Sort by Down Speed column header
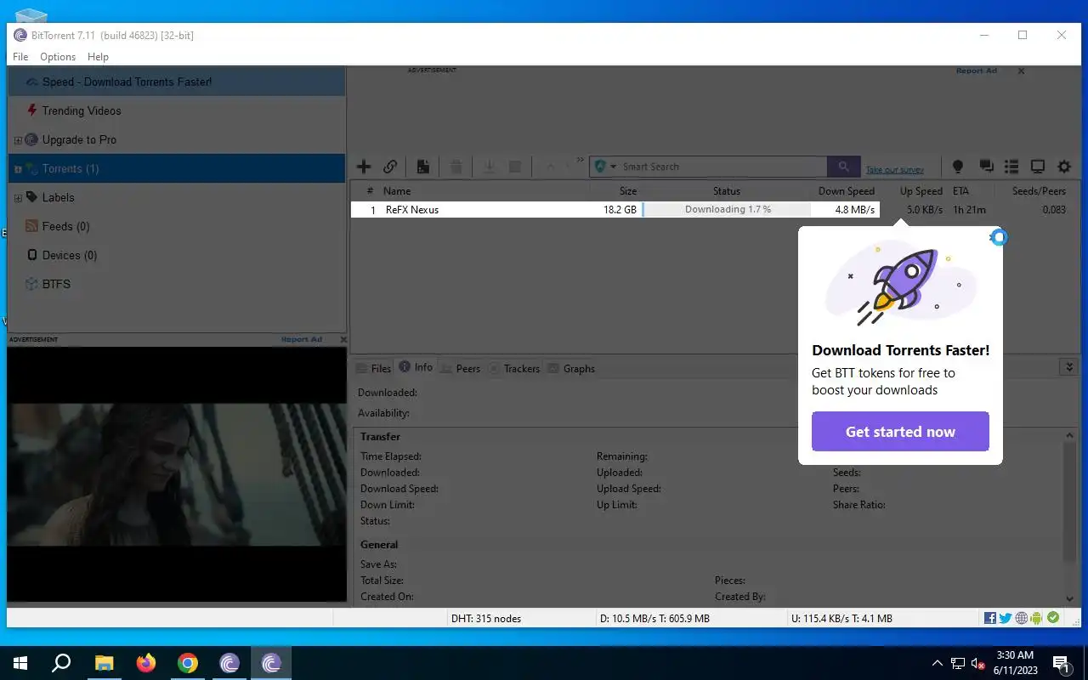 [x=846, y=191]
